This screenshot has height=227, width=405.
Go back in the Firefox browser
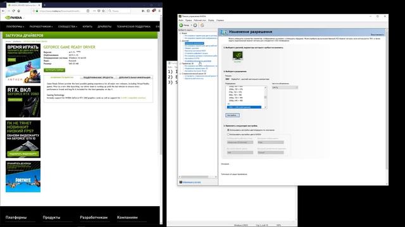[3, 11]
